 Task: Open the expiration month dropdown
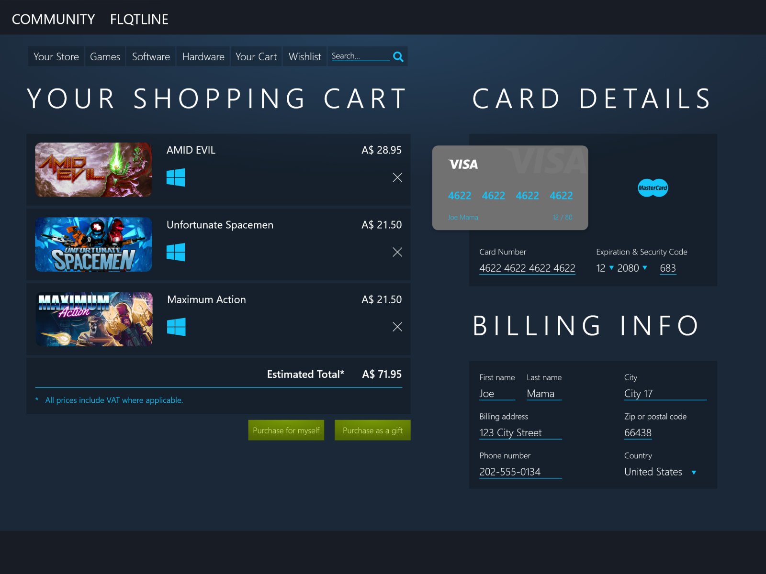click(x=611, y=268)
